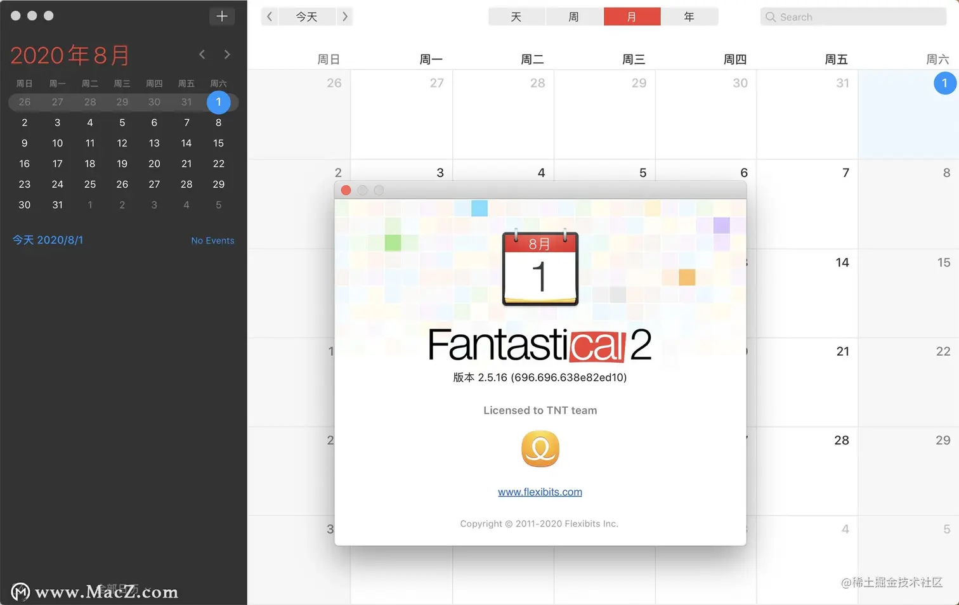Select the 15 cell in month grid
The width and height of the screenshot is (959, 605).
tap(909, 293)
